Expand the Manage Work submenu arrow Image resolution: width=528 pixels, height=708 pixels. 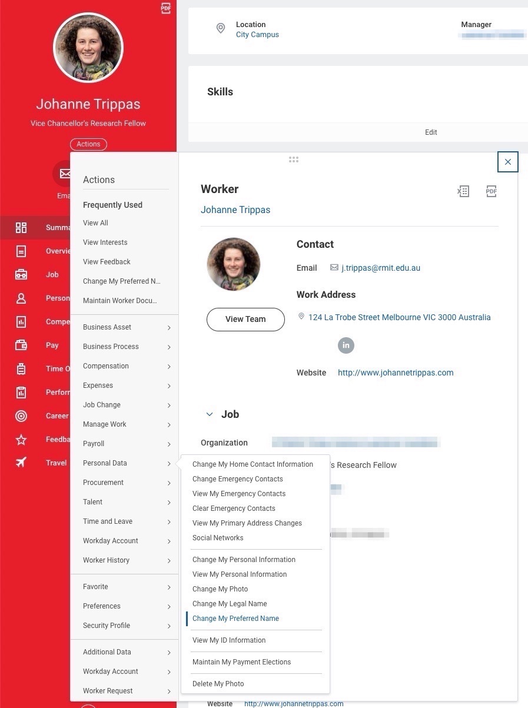(169, 425)
